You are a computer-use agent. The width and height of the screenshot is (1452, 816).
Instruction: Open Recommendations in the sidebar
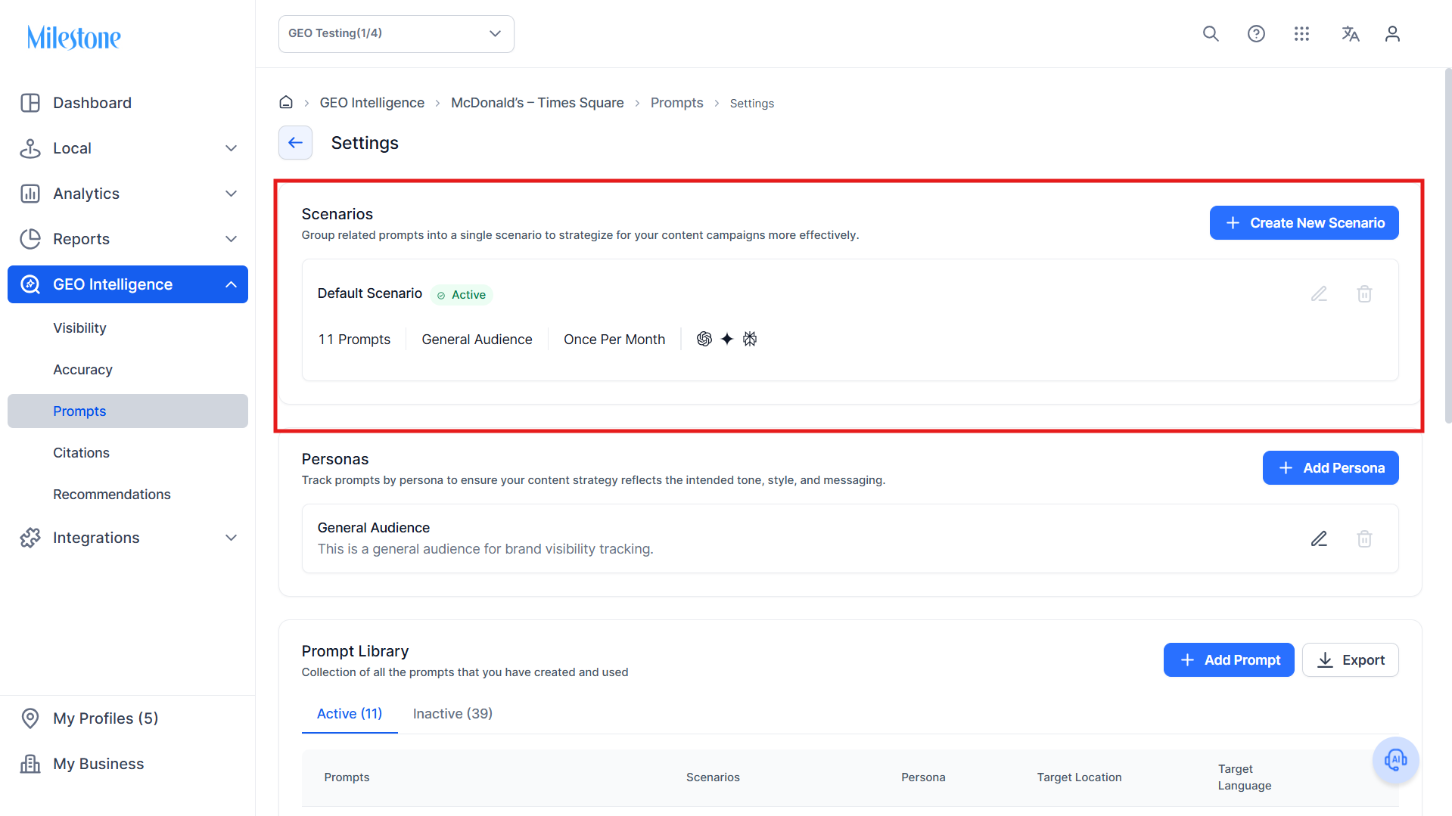point(112,494)
